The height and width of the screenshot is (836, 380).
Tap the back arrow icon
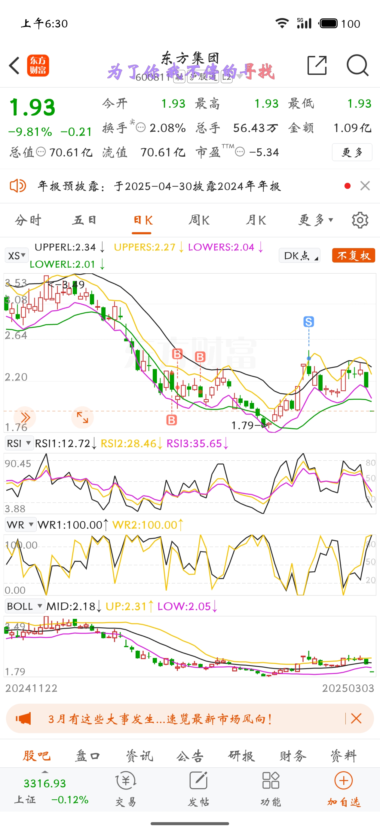tap(14, 66)
